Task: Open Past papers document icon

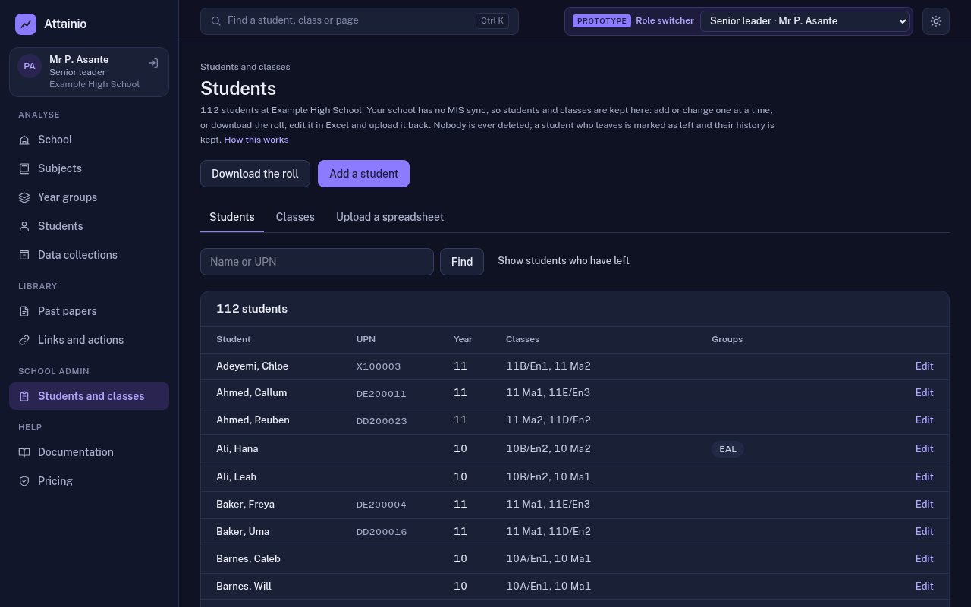Action: [x=24, y=311]
